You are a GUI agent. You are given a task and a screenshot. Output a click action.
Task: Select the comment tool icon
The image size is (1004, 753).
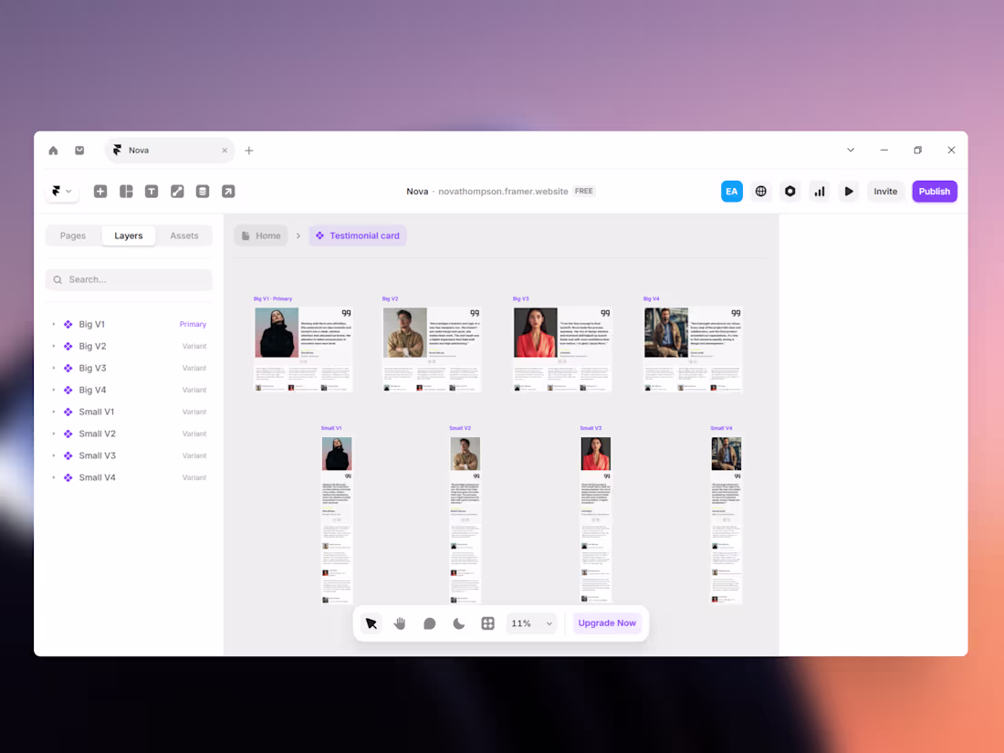click(x=430, y=623)
